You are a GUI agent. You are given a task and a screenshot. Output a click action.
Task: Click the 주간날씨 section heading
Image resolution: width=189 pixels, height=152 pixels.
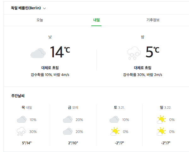(18, 95)
